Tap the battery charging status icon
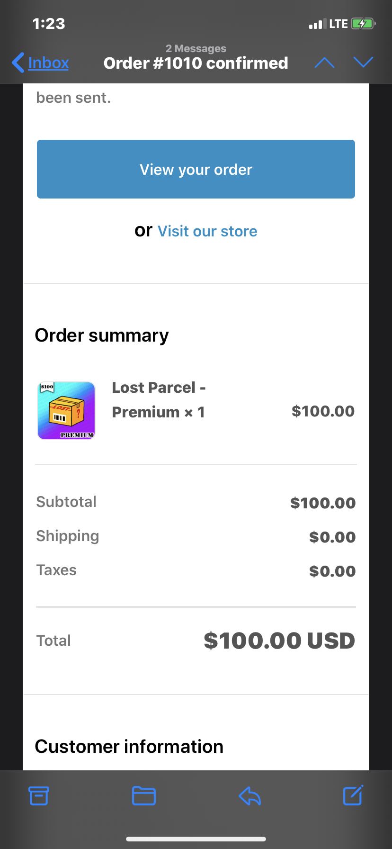 coord(363,24)
